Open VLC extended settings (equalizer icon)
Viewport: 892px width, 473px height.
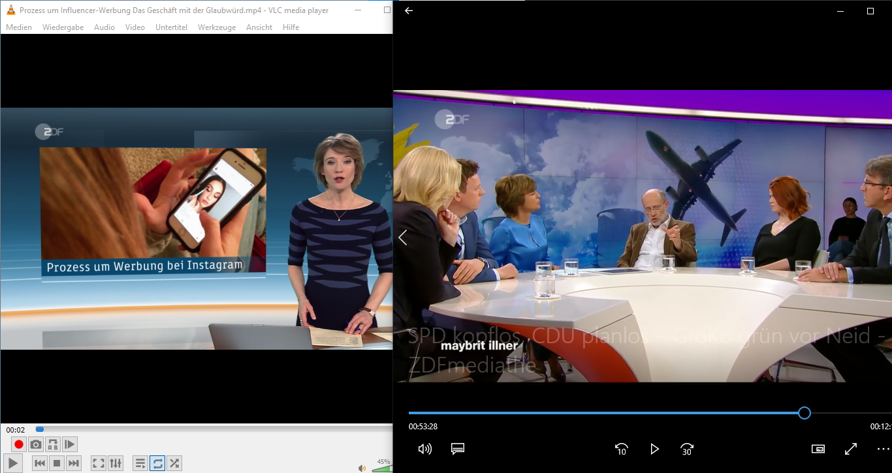point(116,463)
